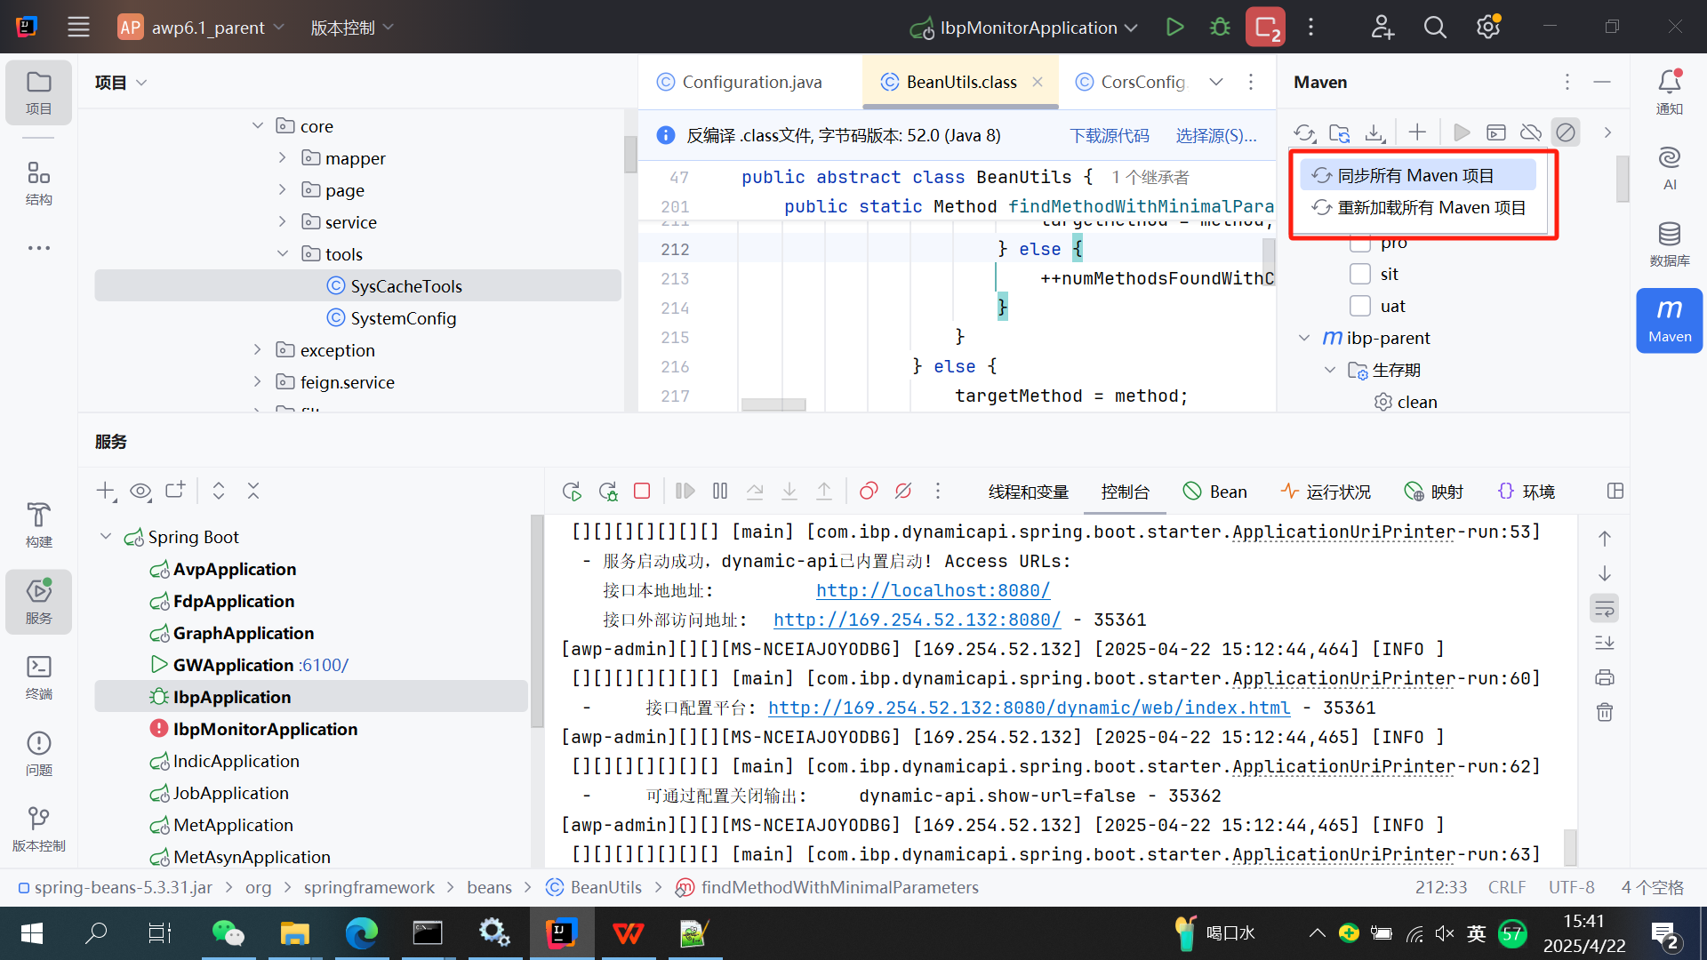Screen dimensions: 1707x960
Task: Toggle Maven offline mode icon
Action: click(x=1530, y=132)
